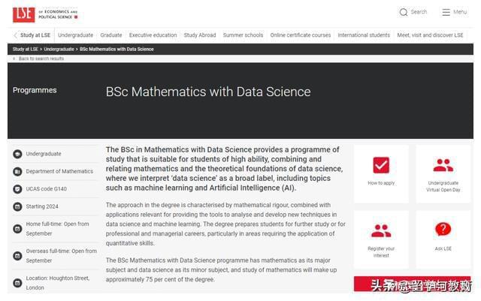Image resolution: width=481 pixels, height=301 pixels.
Task: Open Online certificate courses menu item
Action: click(301, 35)
